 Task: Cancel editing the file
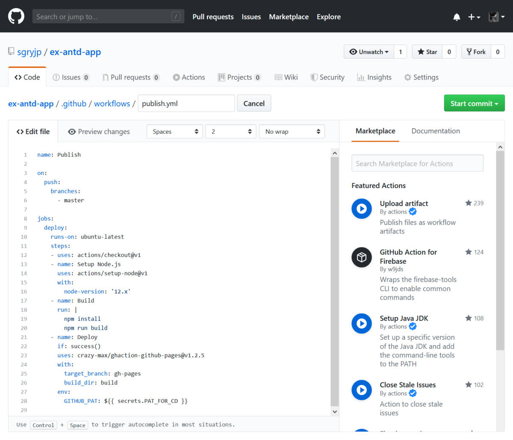click(254, 103)
